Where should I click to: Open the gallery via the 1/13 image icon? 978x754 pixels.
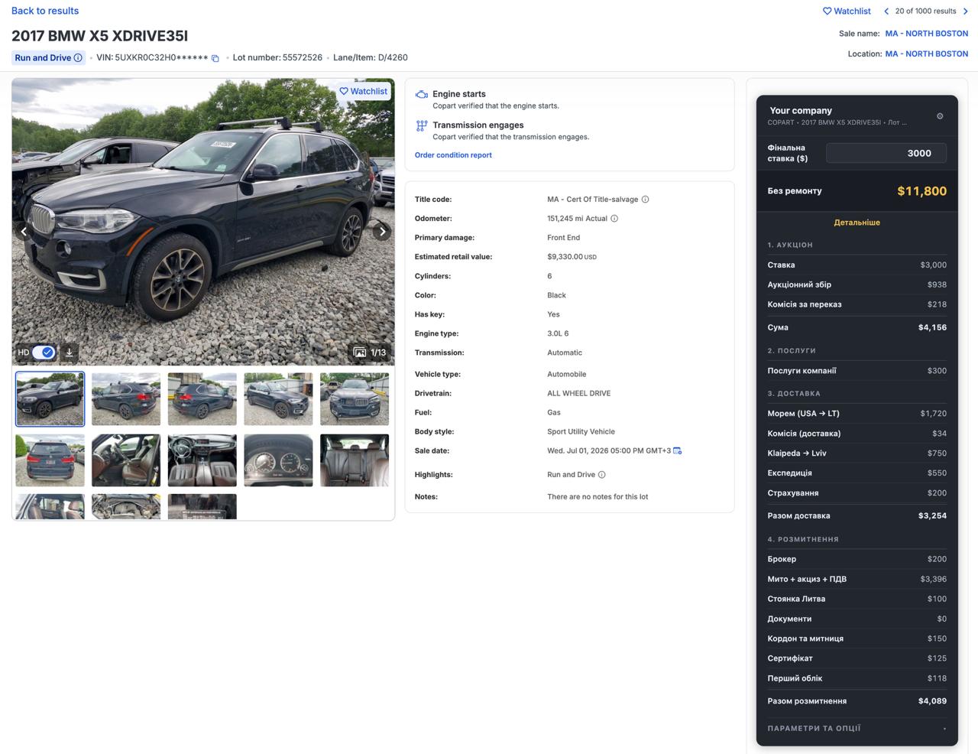click(x=360, y=352)
